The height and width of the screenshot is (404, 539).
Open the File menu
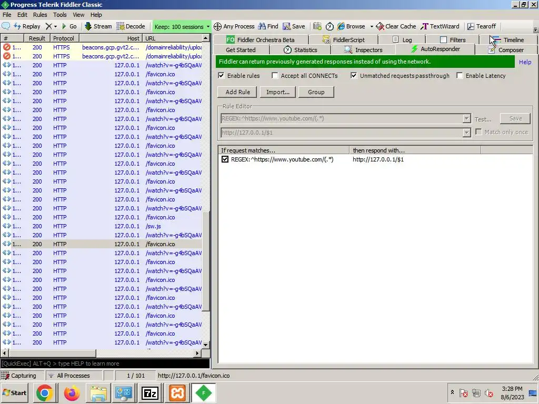[7, 15]
